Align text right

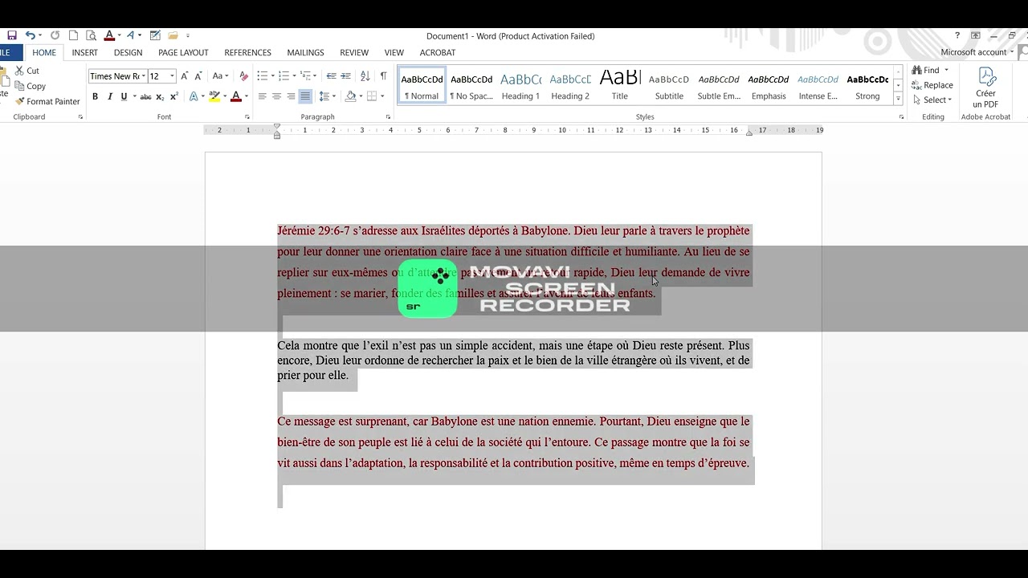click(x=291, y=96)
